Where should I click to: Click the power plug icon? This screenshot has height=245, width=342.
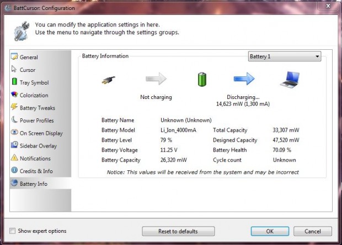109,80
